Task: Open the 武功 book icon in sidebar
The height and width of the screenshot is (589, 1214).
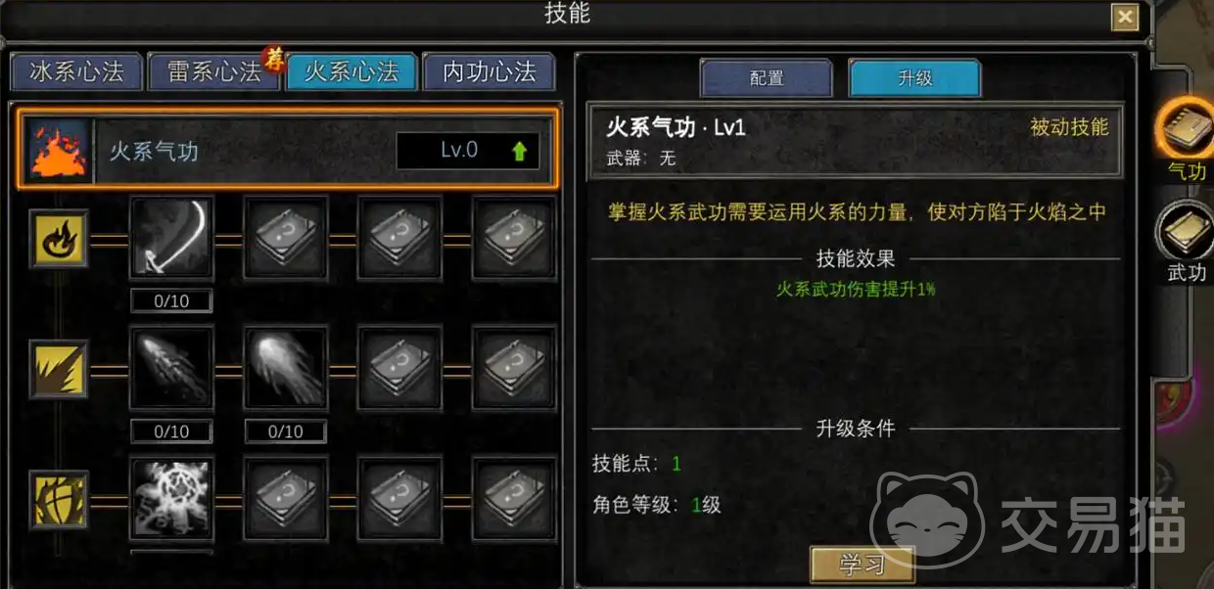Action: tap(1186, 231)
